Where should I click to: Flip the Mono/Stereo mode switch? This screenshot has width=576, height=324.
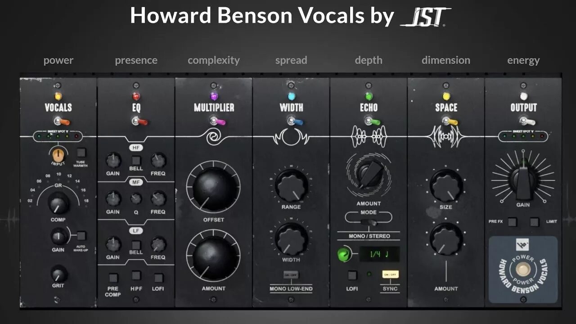tap(369, 222)
